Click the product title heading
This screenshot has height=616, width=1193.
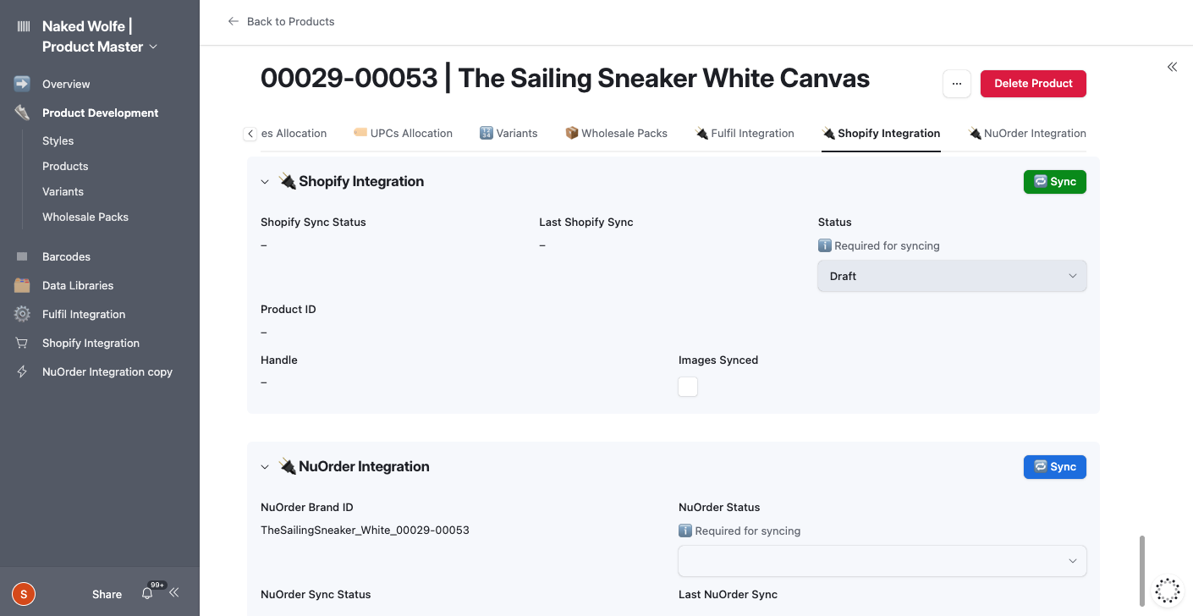pos(565,79)
